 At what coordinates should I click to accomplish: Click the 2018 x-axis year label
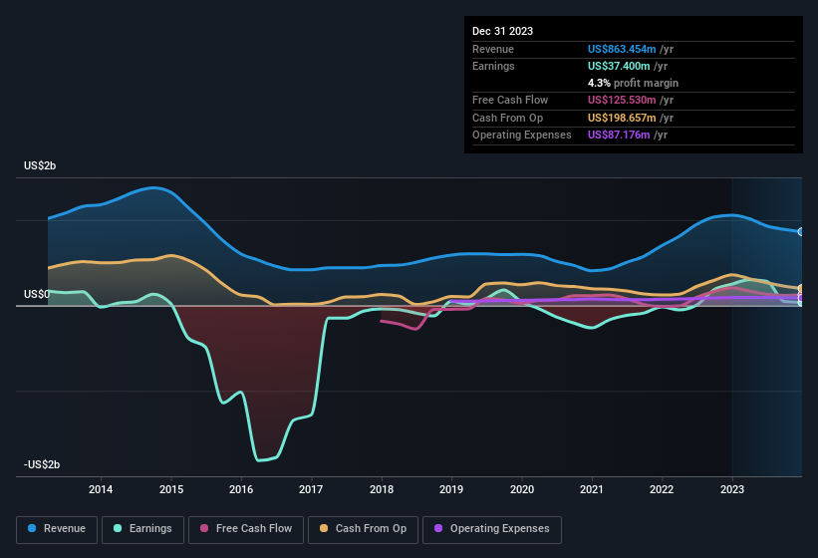click(x=381, y=489)
